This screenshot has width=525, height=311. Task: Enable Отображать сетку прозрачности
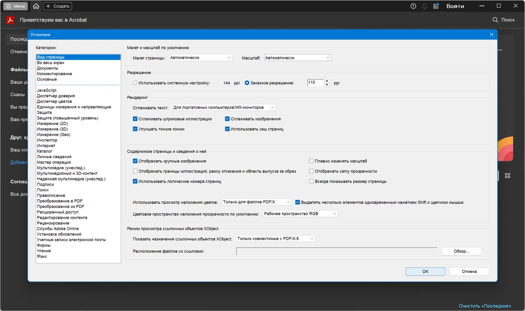(311, 171)
